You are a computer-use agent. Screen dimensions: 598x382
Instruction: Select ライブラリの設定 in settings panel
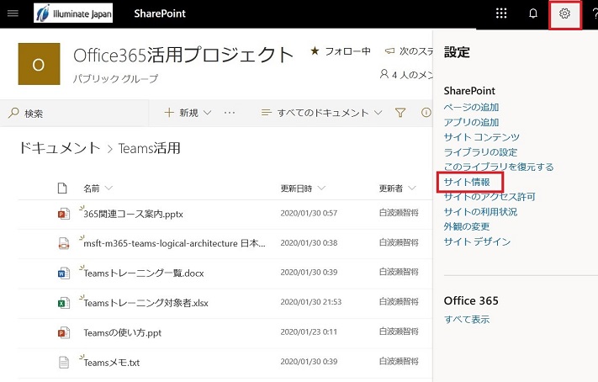coord(480,151)
